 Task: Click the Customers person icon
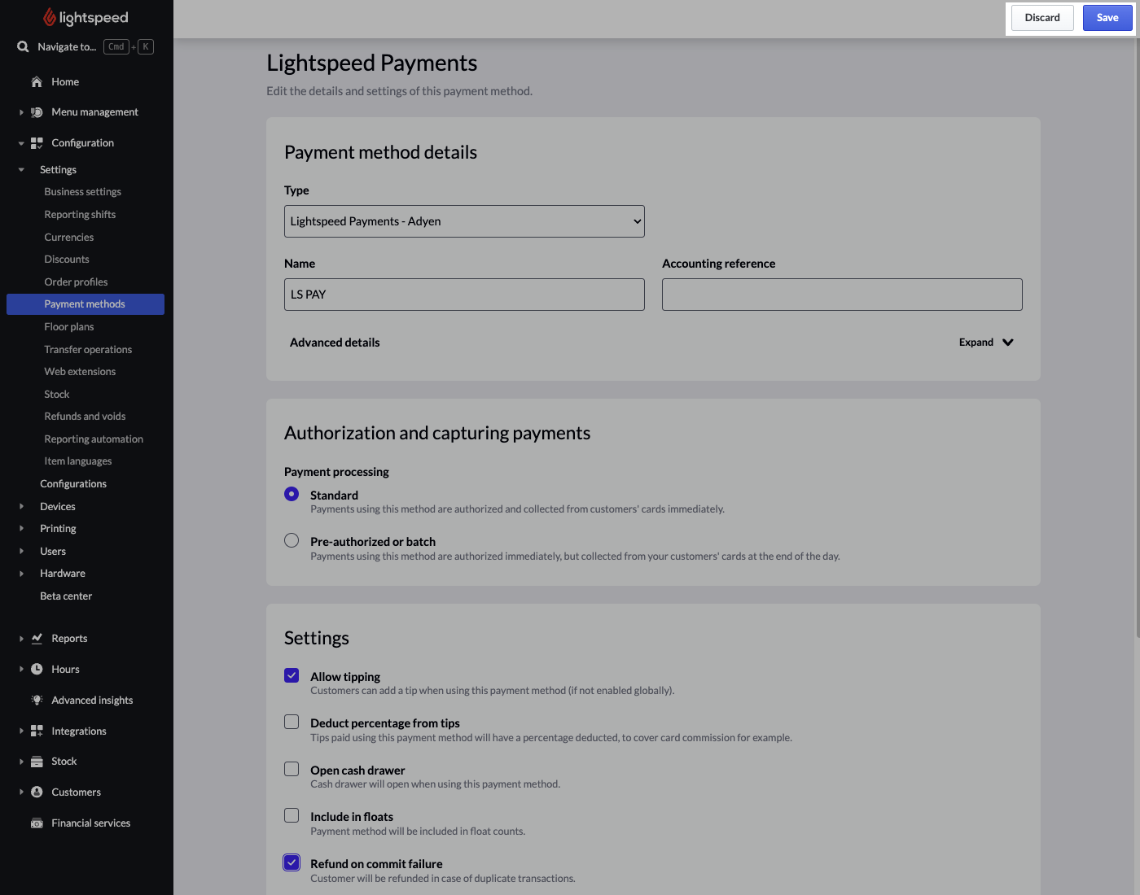pos(37,792)
